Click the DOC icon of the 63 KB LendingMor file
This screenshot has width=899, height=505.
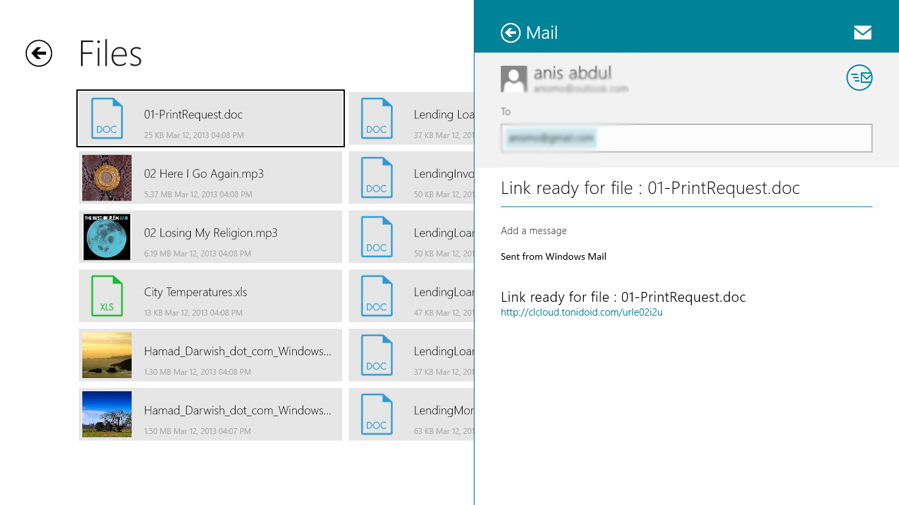click(376, 414)
